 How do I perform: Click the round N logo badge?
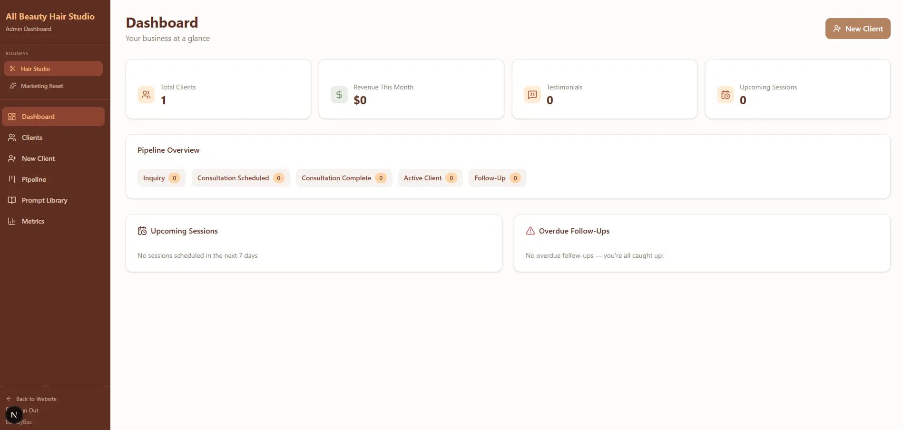coord(14,415)
